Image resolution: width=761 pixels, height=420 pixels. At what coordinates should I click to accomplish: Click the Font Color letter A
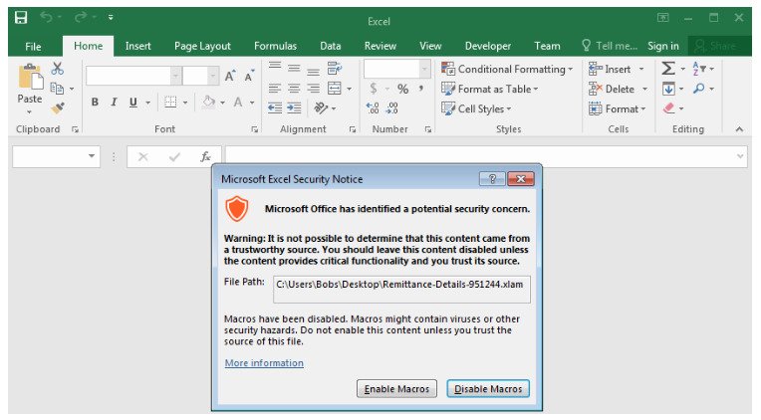coord(238,103)
